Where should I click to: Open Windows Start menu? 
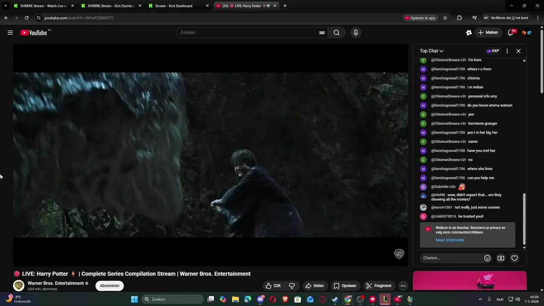pyautogui.click(x=134, y=299)
